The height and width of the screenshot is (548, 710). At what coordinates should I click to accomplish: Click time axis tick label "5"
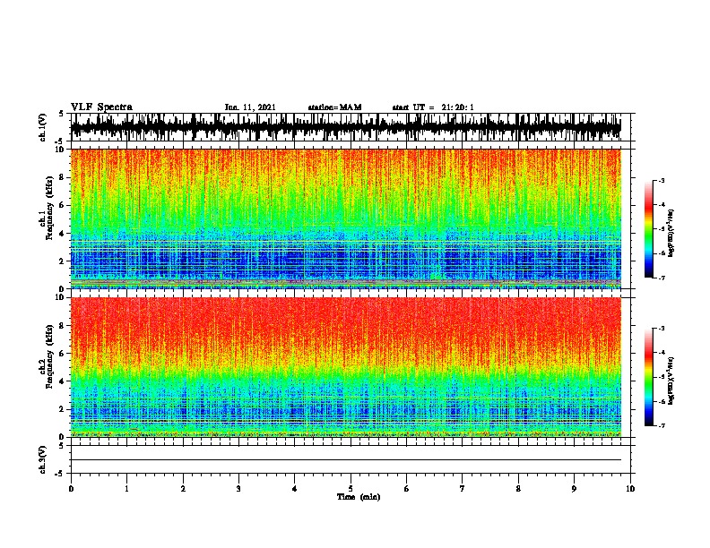(351, 489)
